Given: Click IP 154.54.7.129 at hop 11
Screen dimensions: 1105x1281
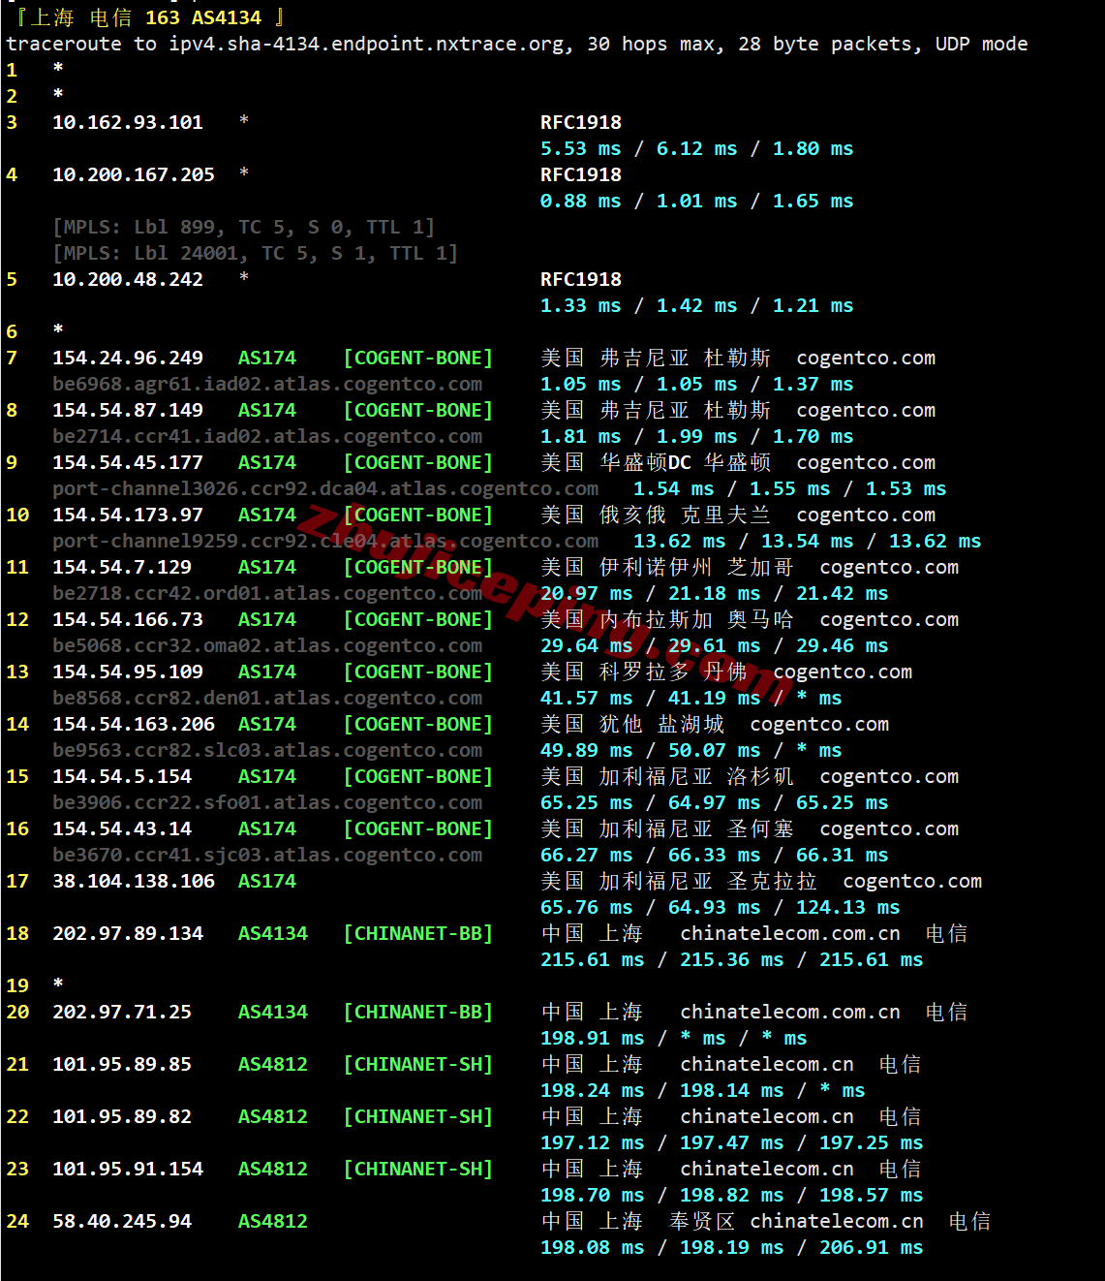Looking at the screenshot, I should pos(122,567).
